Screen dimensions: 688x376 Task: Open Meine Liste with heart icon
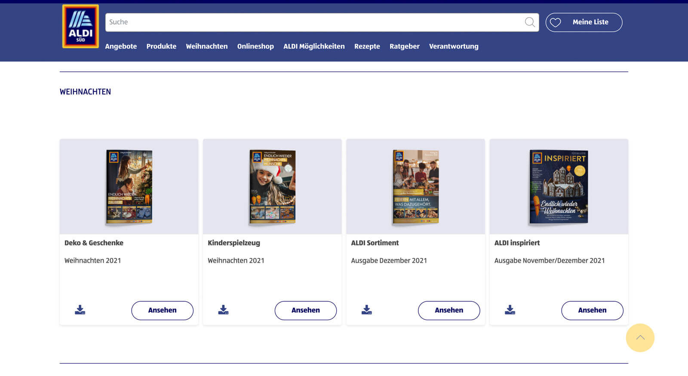584,22
